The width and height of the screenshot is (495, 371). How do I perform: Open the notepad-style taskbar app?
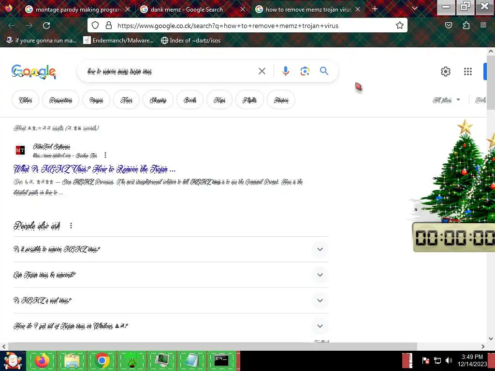tap(191, 360)
